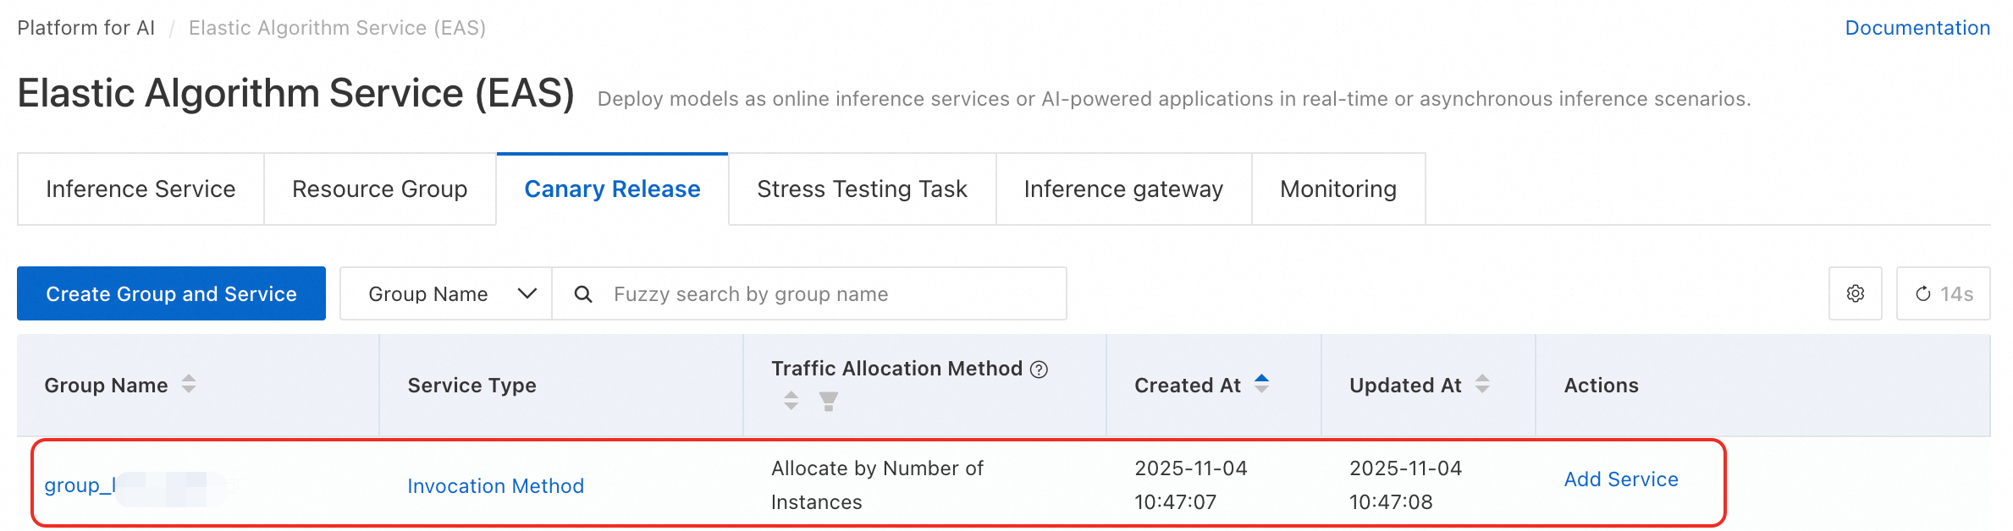Open the Monitoring tab
The width and height of the screenshot is (2013, 531).
[x=1338, y=189]
